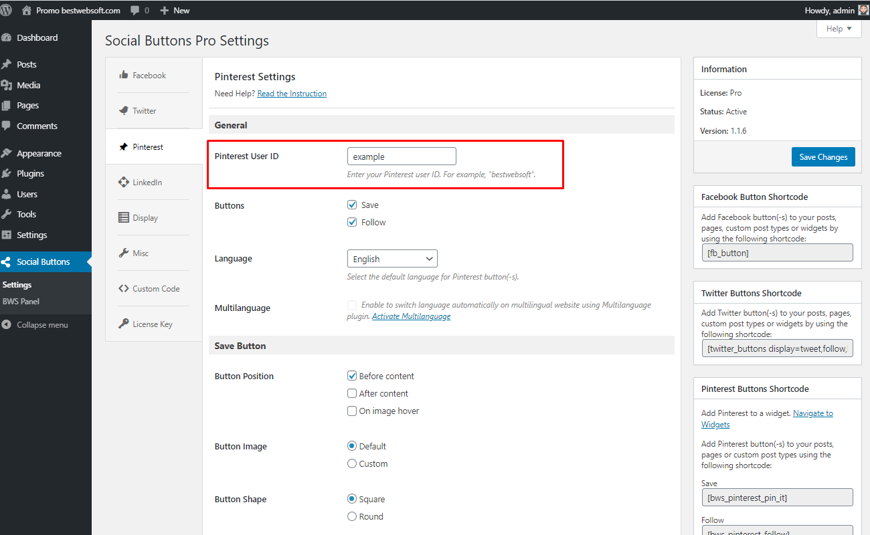Uncheck Before content position
Screen dimensions: 870x535
[x=352, y=376]
